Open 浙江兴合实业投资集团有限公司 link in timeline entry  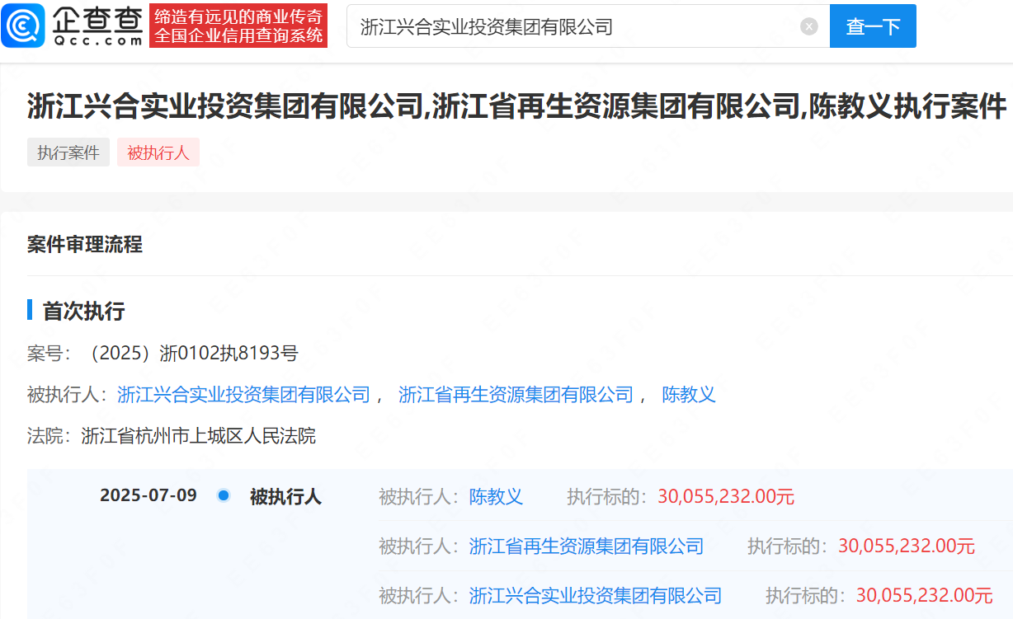pyautogui.click(x=596, y=595)
